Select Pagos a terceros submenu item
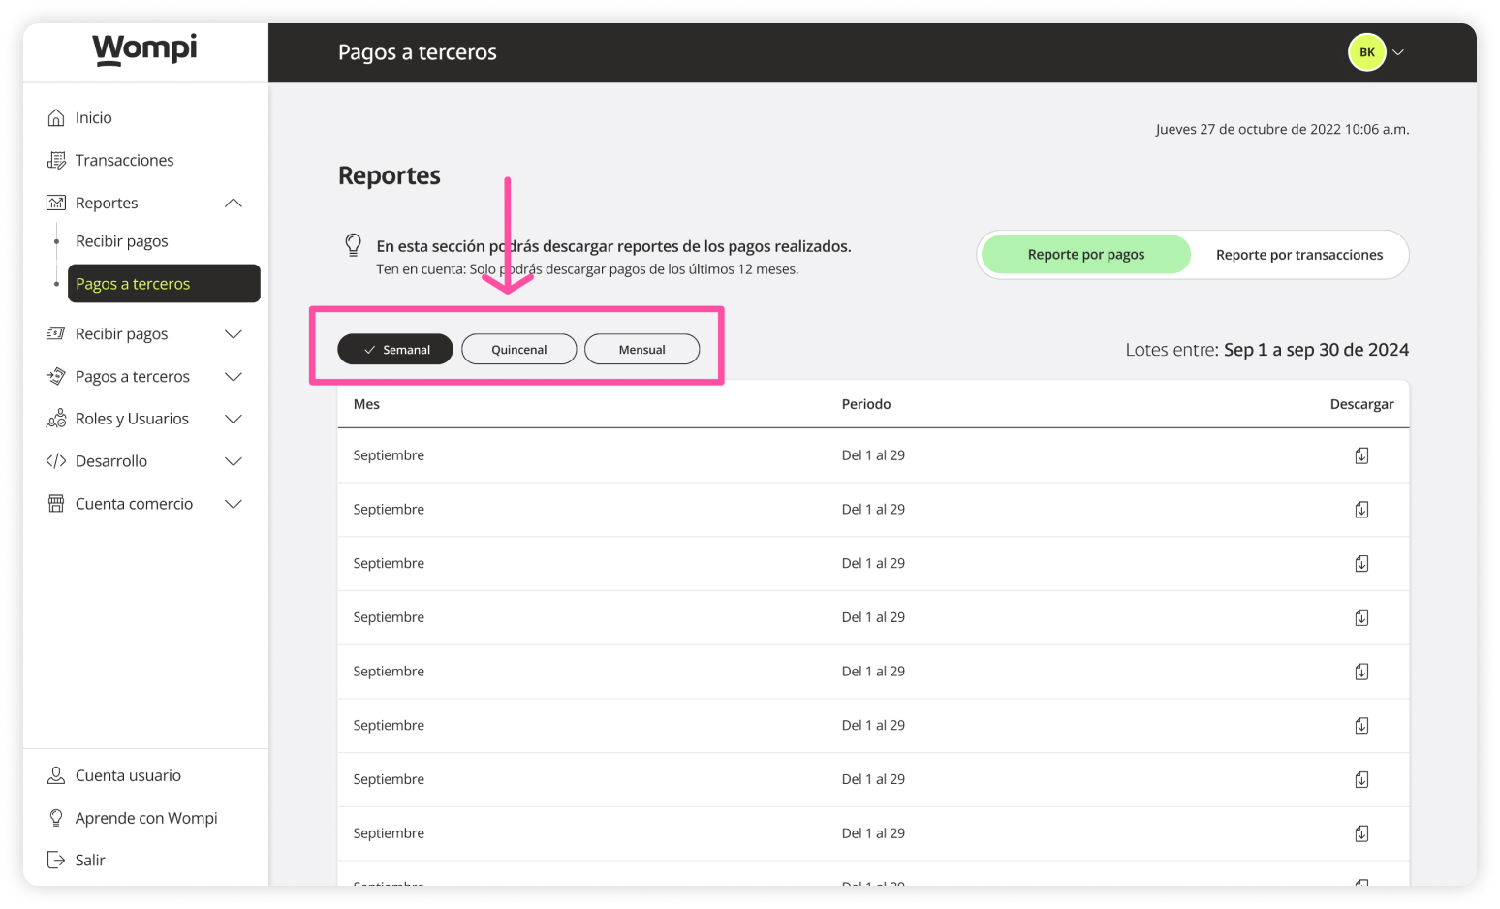 click(x=132, y=283)
